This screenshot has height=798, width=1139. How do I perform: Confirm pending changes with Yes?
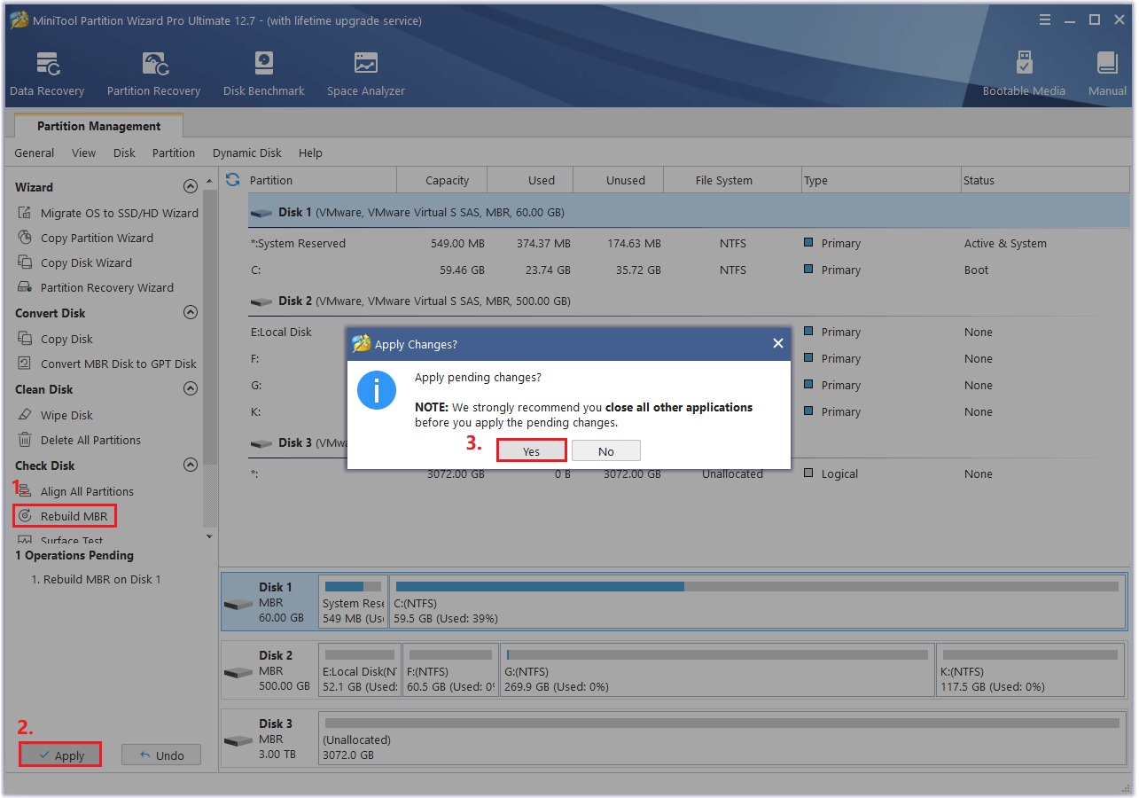pos(531,450)
